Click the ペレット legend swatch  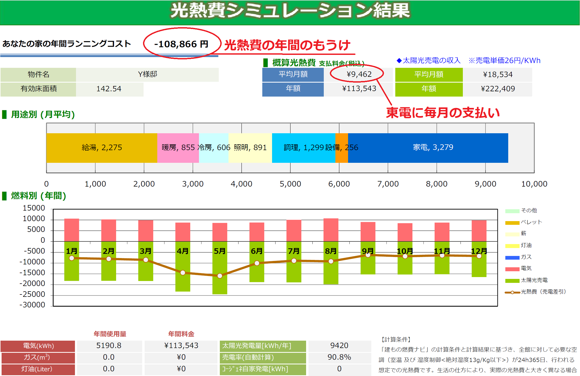pos(512,223)
